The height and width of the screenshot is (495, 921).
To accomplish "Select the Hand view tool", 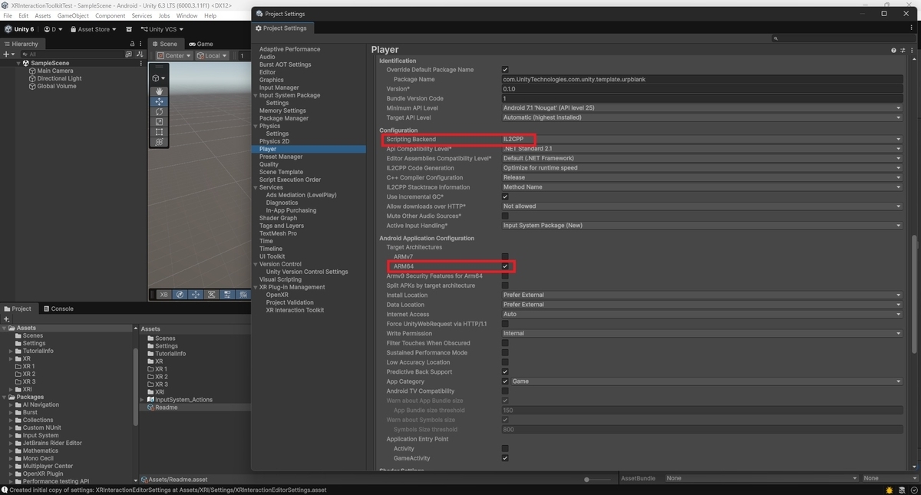I will [x=160, y=91].
